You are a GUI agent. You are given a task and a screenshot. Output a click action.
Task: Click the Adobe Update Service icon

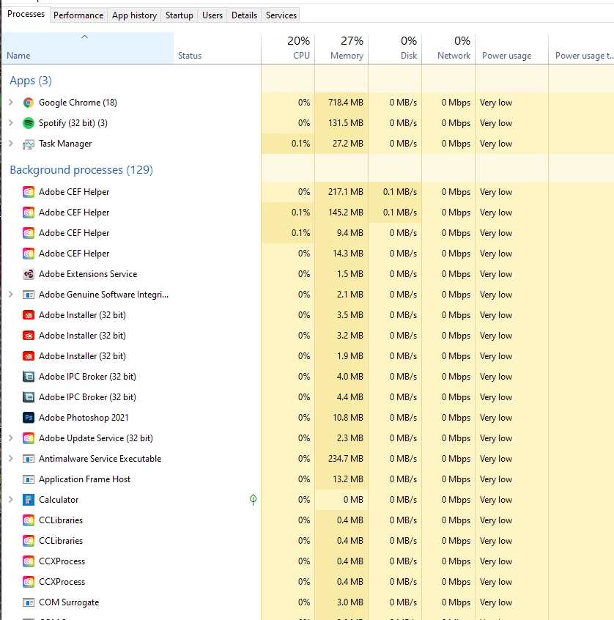point(29,438)
